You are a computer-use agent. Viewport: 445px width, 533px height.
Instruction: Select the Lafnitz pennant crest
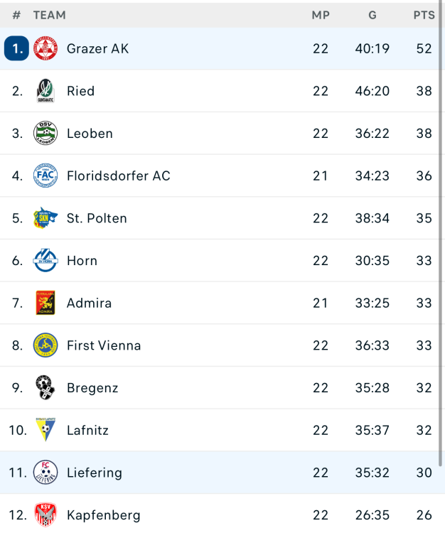[45, 430]
